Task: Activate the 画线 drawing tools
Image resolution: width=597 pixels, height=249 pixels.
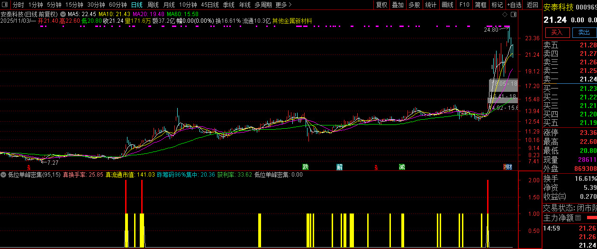Action: (x=447, y=5)
